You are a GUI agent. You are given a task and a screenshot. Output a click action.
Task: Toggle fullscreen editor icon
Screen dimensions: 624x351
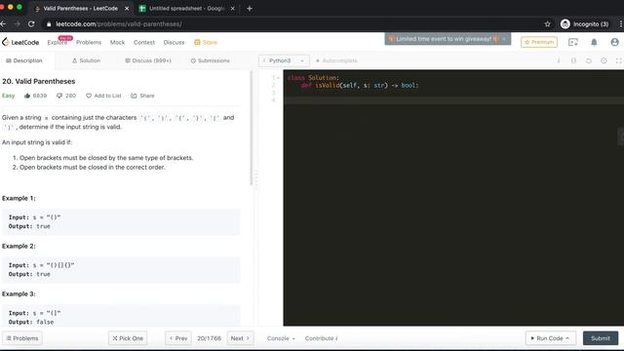pos(618,60)
